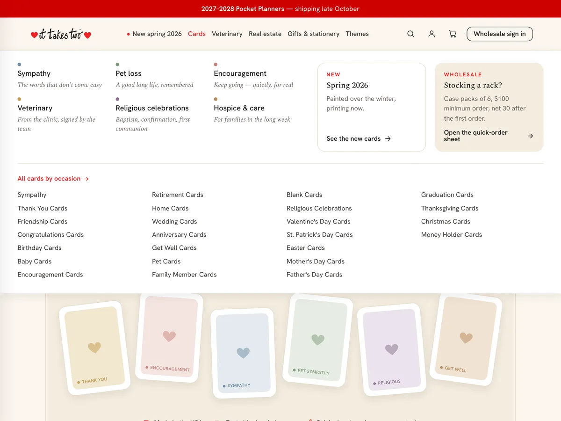
Task: Click the red Pocket Planners announcement banner
Action: coord(280,9)
